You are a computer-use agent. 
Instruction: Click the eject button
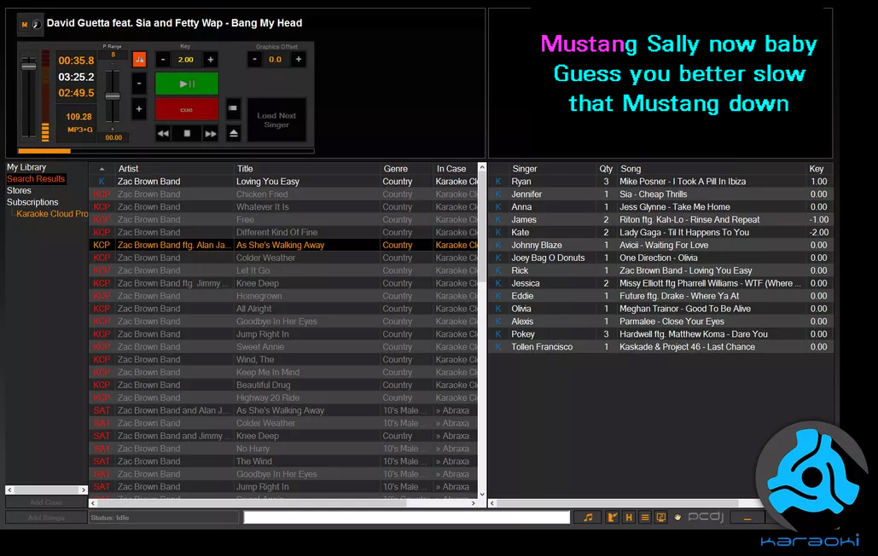tap(234, 133)
